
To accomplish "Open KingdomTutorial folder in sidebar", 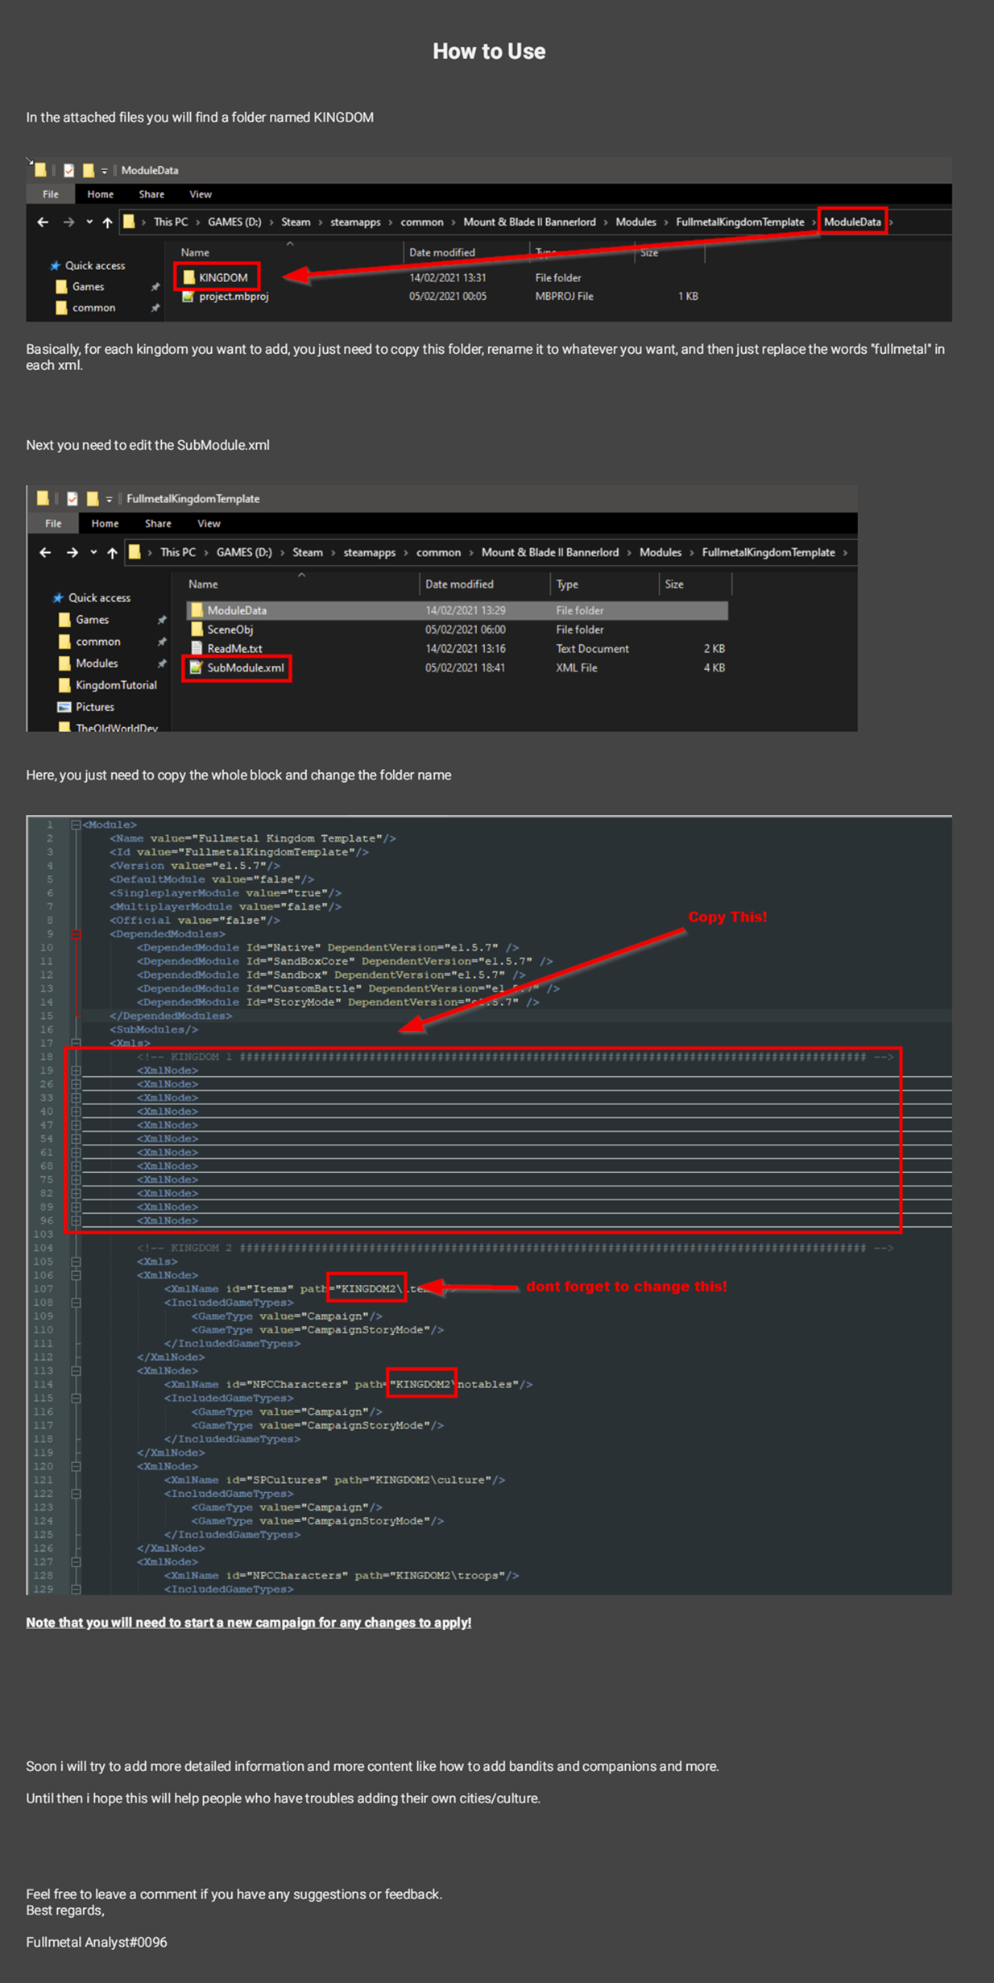I will pos(108,685).
